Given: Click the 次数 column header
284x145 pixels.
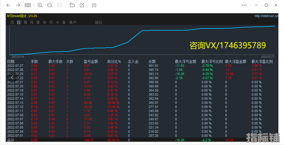Looking at the screenshot, I should [x=69, y=61].
